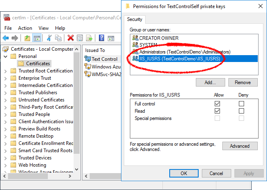Collapse the Personal folder tree node
This screenshot has width=267, height=190.
(6, 56)
